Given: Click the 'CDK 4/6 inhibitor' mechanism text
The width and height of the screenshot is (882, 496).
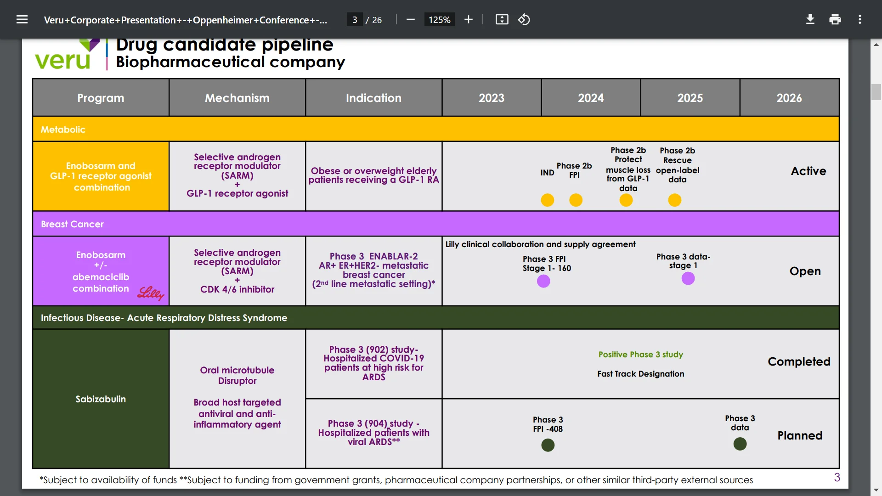Looking at the screenshot, I should pos(237,289).
